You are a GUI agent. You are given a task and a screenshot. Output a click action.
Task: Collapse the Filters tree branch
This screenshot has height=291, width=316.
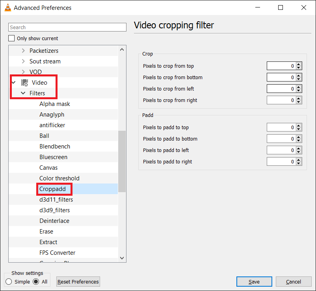(x=22, y=93)
